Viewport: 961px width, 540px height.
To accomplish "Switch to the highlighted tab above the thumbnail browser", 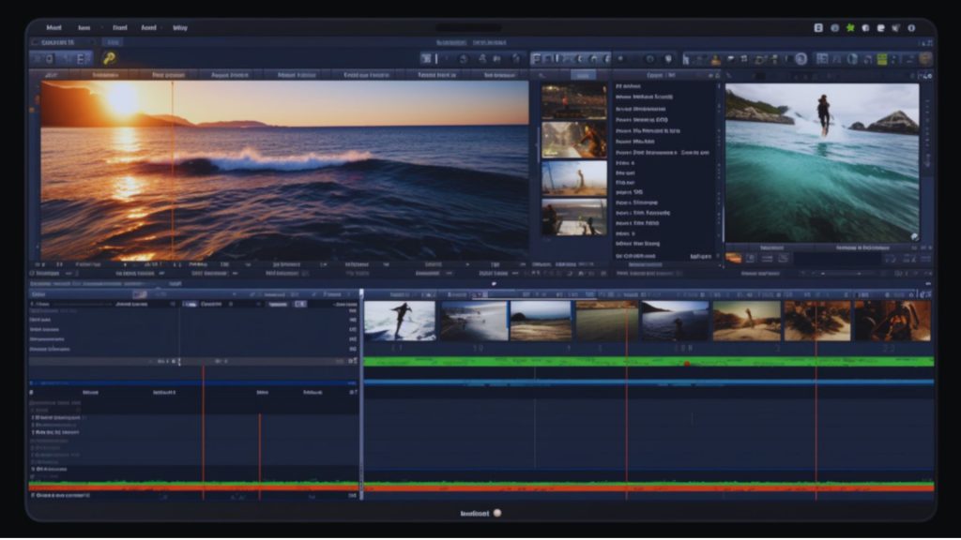I will pos(583,73).
